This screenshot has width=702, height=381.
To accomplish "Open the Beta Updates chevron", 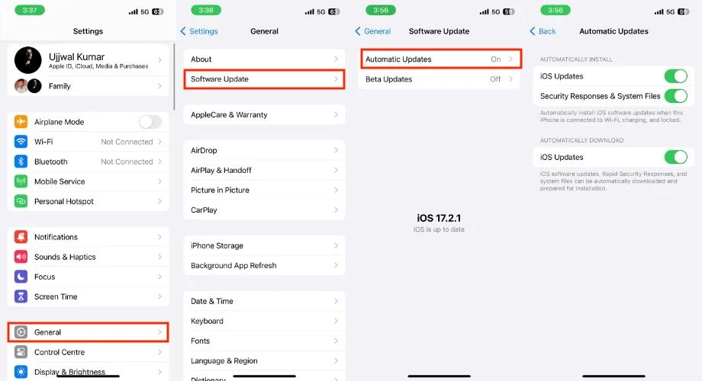I will tap(510, 79).
